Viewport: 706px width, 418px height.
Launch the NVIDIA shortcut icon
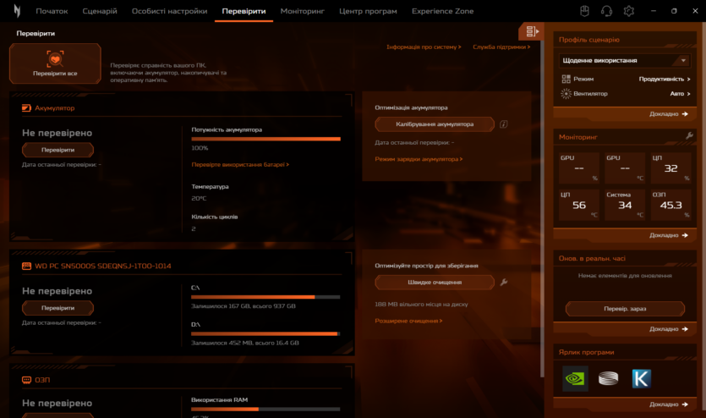[x=575, y=378]
